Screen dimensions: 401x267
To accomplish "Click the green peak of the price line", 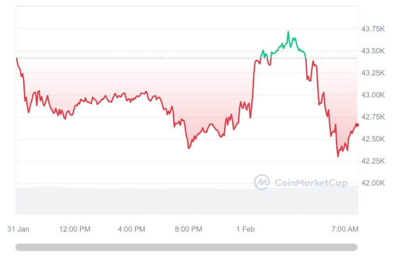I will [288, 32].
